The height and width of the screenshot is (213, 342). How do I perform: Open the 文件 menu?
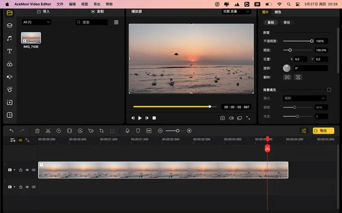(x=60, y=4)
